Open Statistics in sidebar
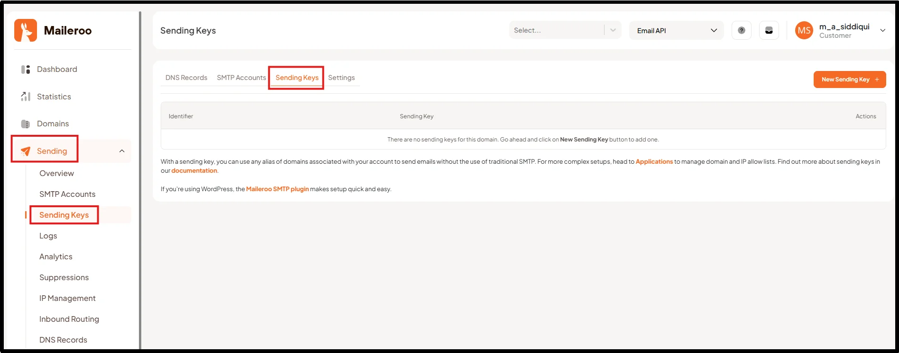Image resolution: width=899 pixels, height=353 pixels. click(54, 97)
